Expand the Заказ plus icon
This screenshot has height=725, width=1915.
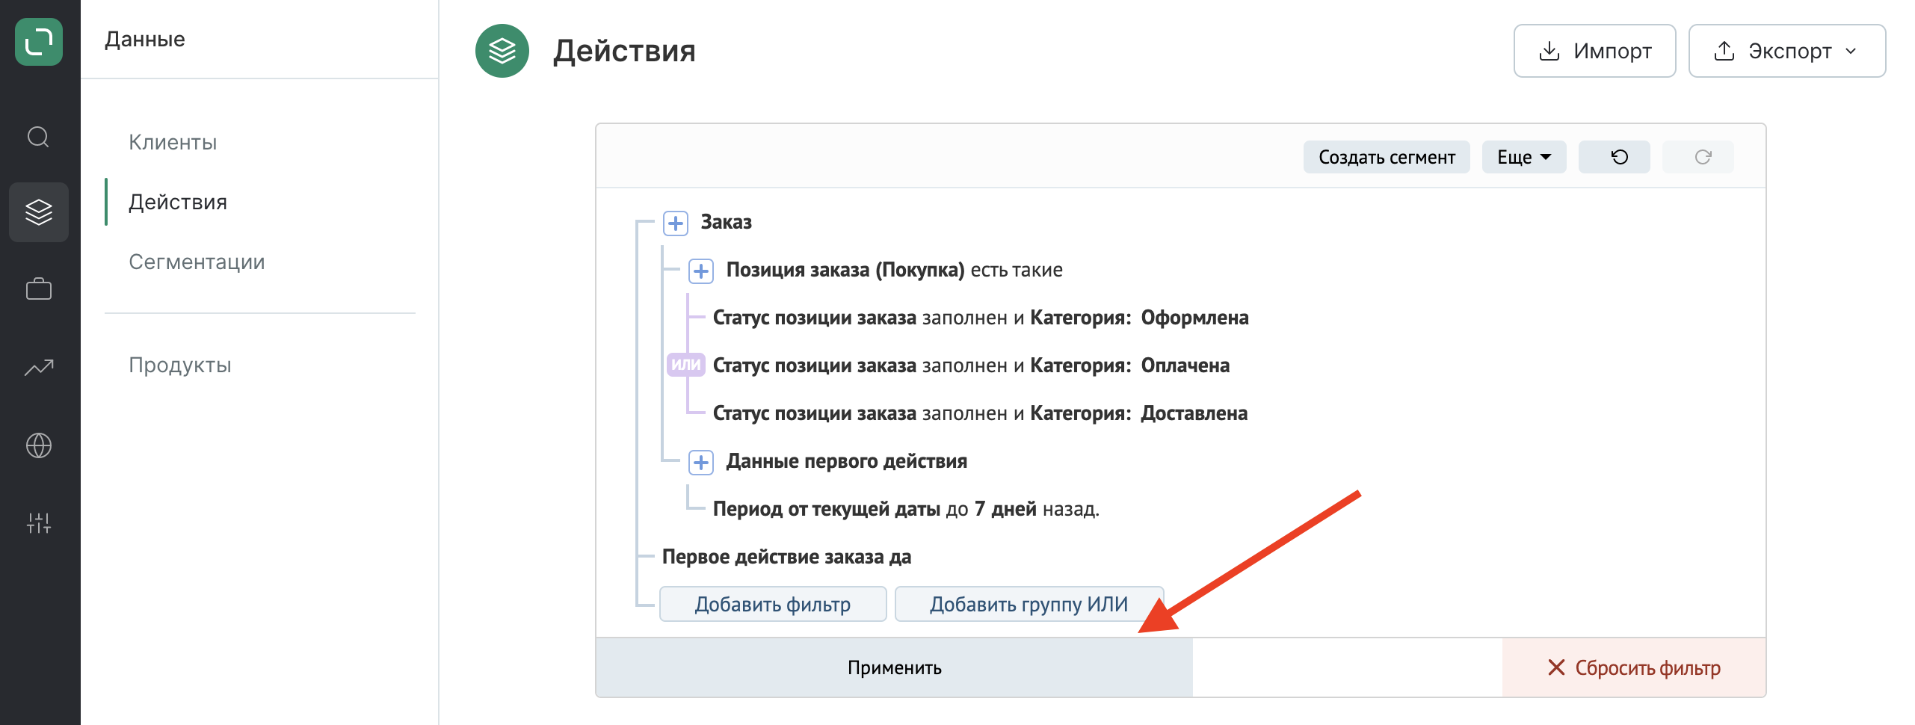click(x=676, y=223)
